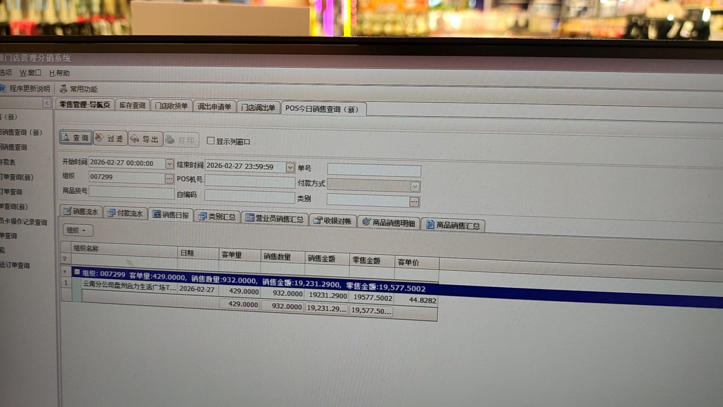Click the 查询 search toolbar button
Screen dimensions: 723x407
[x=76, y=138]
